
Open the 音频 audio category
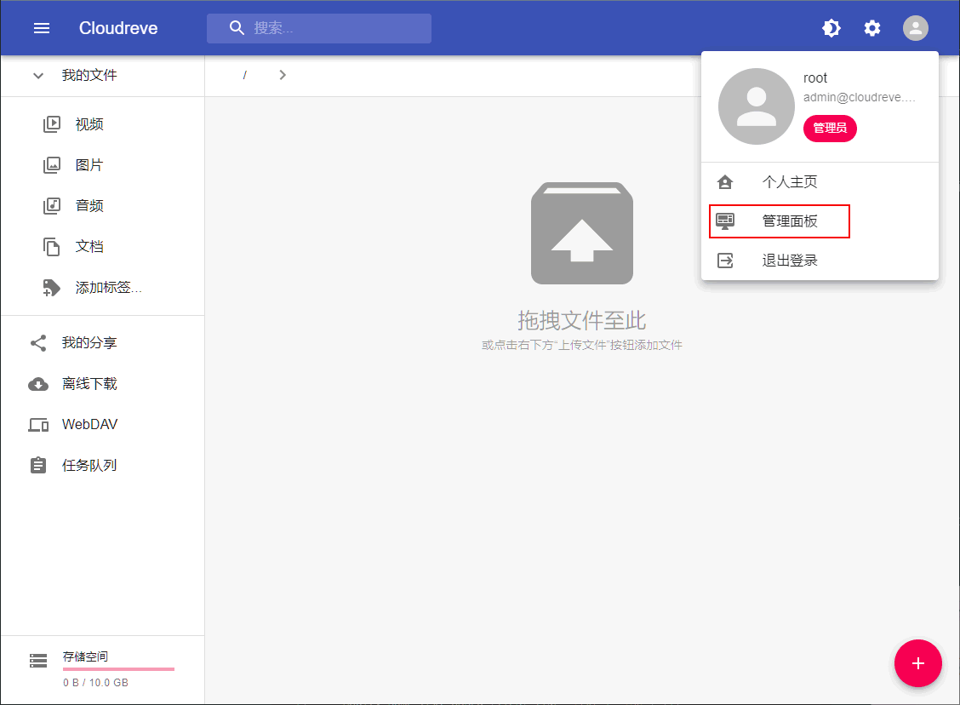89,206
